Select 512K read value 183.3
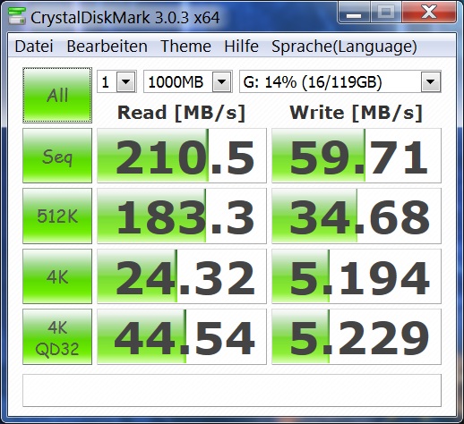 point(182,216)
